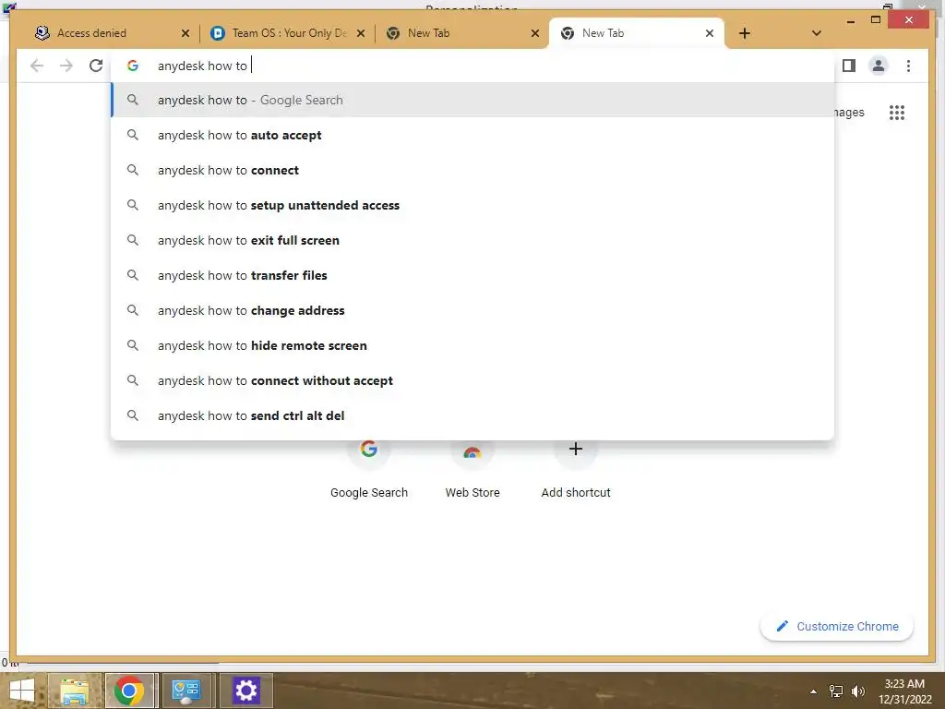Switch to the third New Tab

click(x=461, y=33)
